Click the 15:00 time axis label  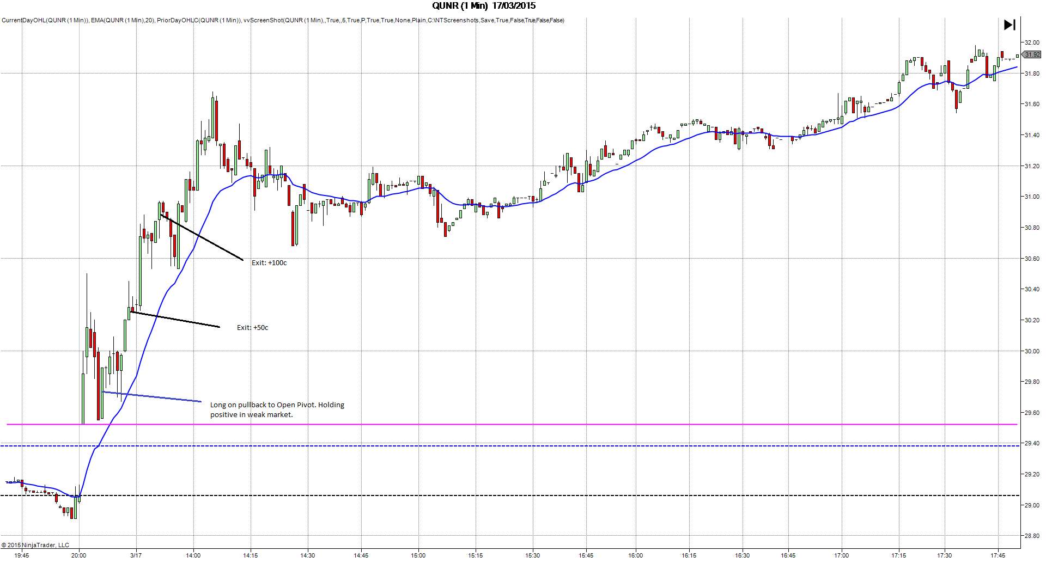(x=418, y=555)
